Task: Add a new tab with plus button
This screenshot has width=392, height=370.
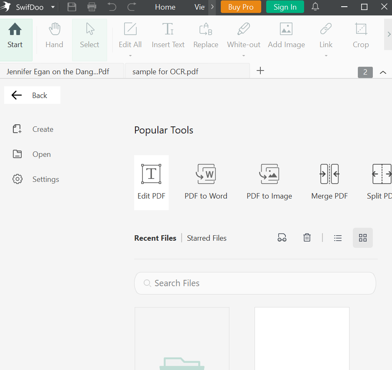Action: click(260, 70)
